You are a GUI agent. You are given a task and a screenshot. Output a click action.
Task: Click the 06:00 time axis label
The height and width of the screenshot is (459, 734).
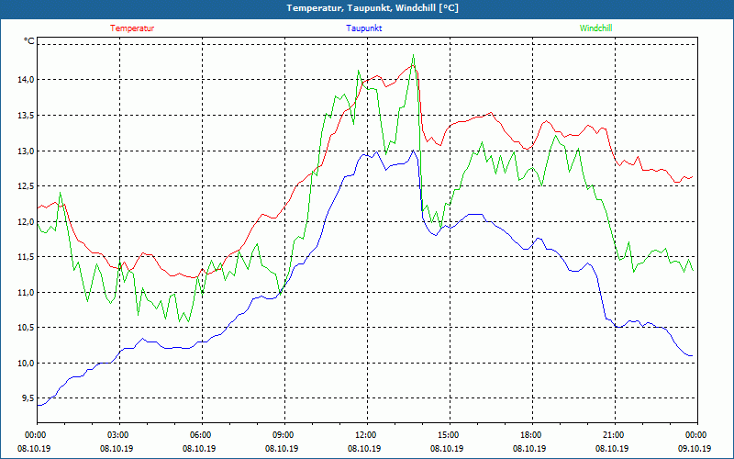click(x=202, y=435)
